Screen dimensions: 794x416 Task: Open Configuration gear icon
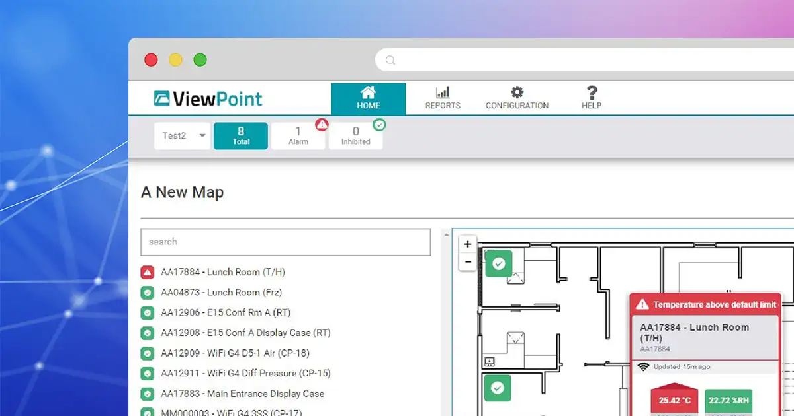(517, 92)
